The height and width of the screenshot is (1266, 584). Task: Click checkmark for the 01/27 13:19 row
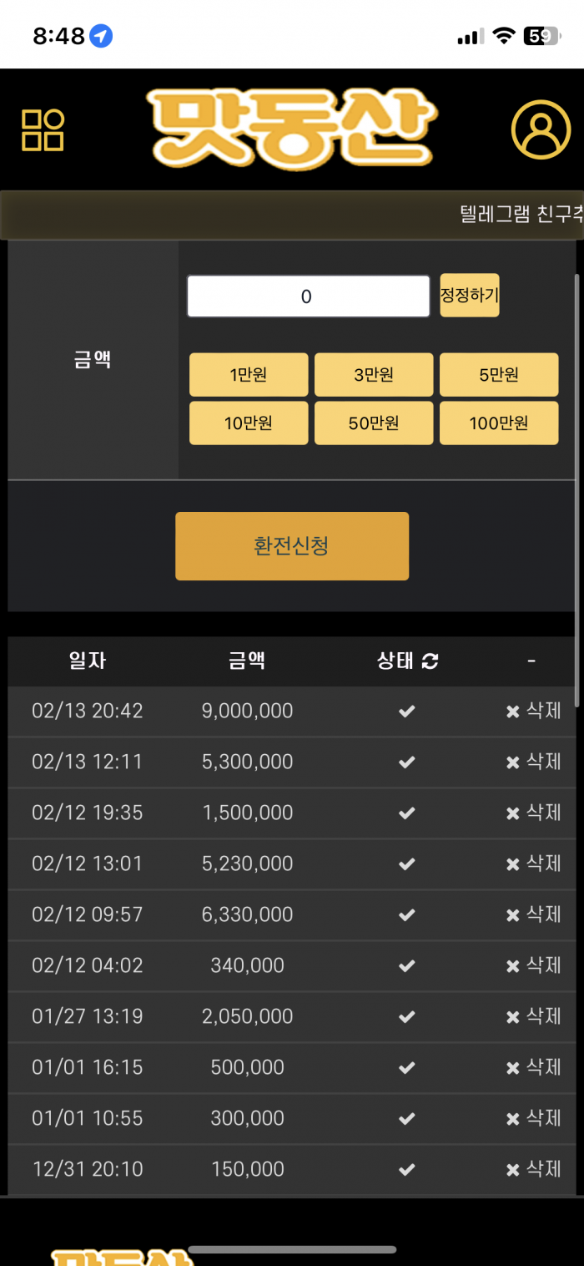[406, 1016]
